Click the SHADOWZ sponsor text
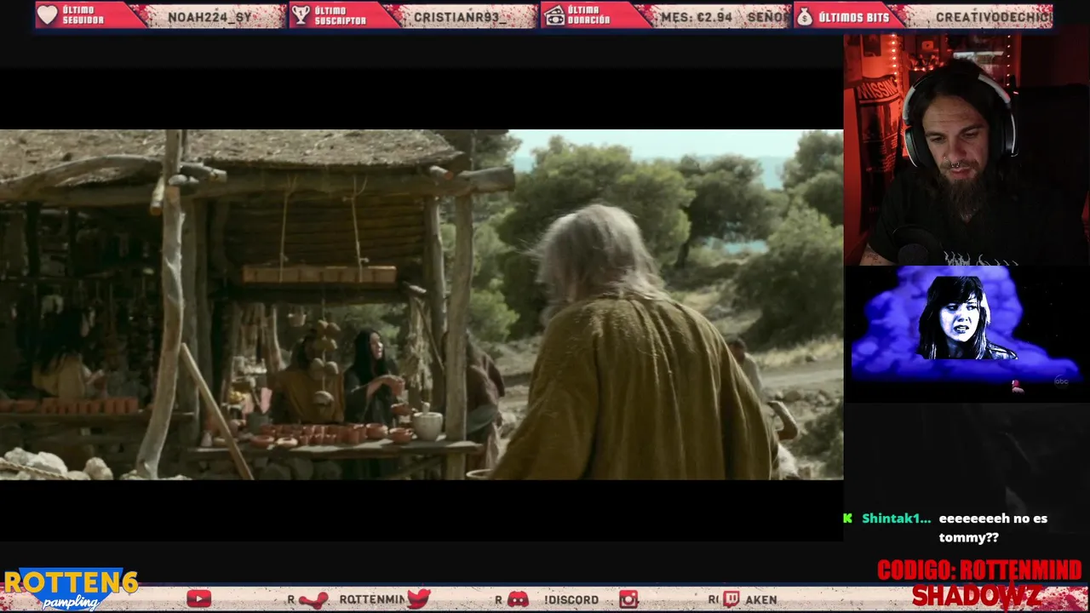1090x613 pixels. click(977, 596)
